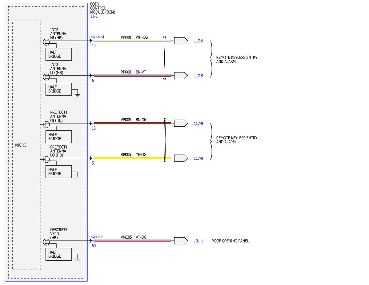Image resolution: width=369 pixels, height=285 pixels.
Task: Click the off-page arrow on the VPK05 BN-GN wire
Action: pos(181,123)
